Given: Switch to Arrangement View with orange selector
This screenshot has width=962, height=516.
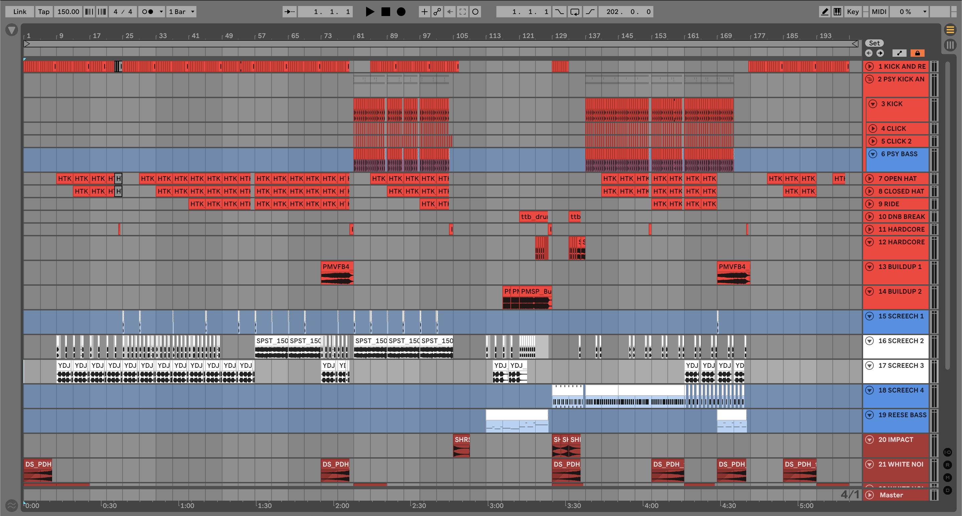Looking at the screenshot, I should pyautogui.click(x=950, y=29).
